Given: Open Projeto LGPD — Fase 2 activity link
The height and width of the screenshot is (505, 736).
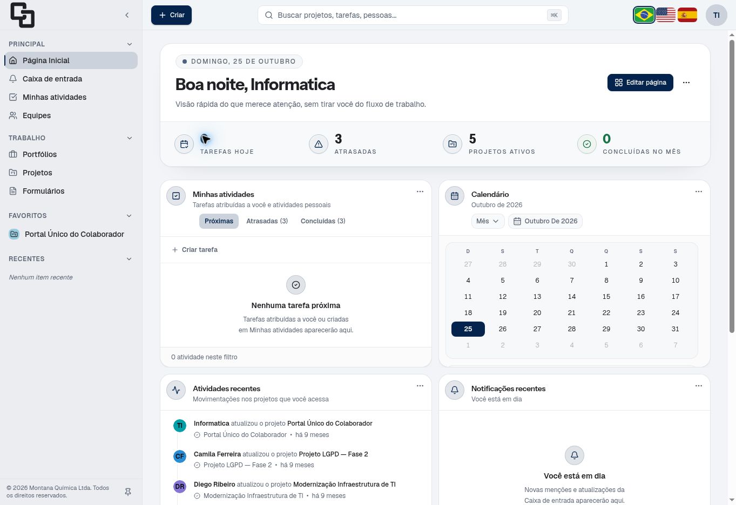Looking at the screenshot, I should [x=334, y=454].
